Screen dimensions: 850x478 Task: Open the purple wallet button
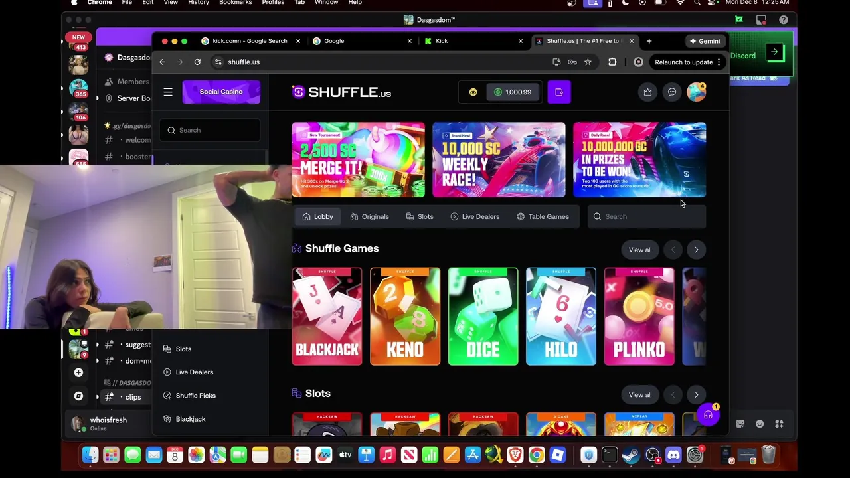coord(559,92)
